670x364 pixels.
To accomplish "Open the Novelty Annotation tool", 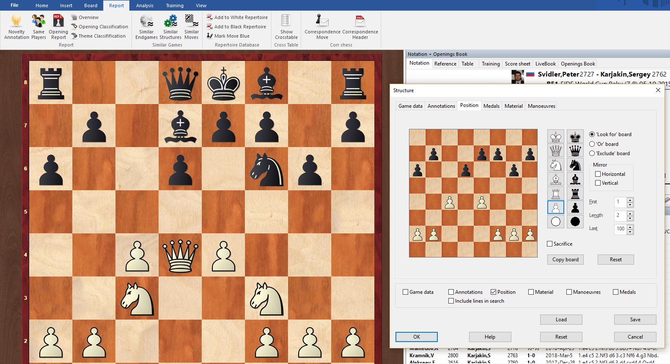I will click(16, 27).
